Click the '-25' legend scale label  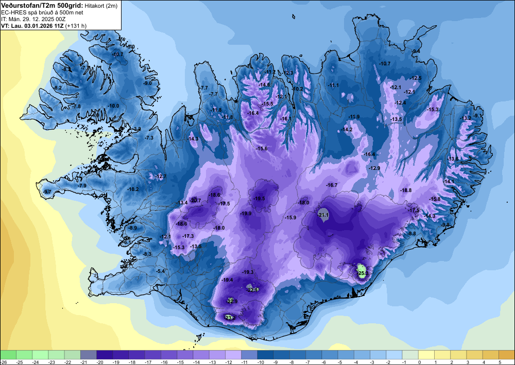[x=20, y=362]
